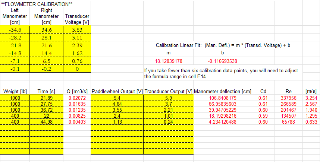Screen dimensions: 320x162
Task: Click transducer voltage cell 0.76
Action: click(x=77, y=61)
